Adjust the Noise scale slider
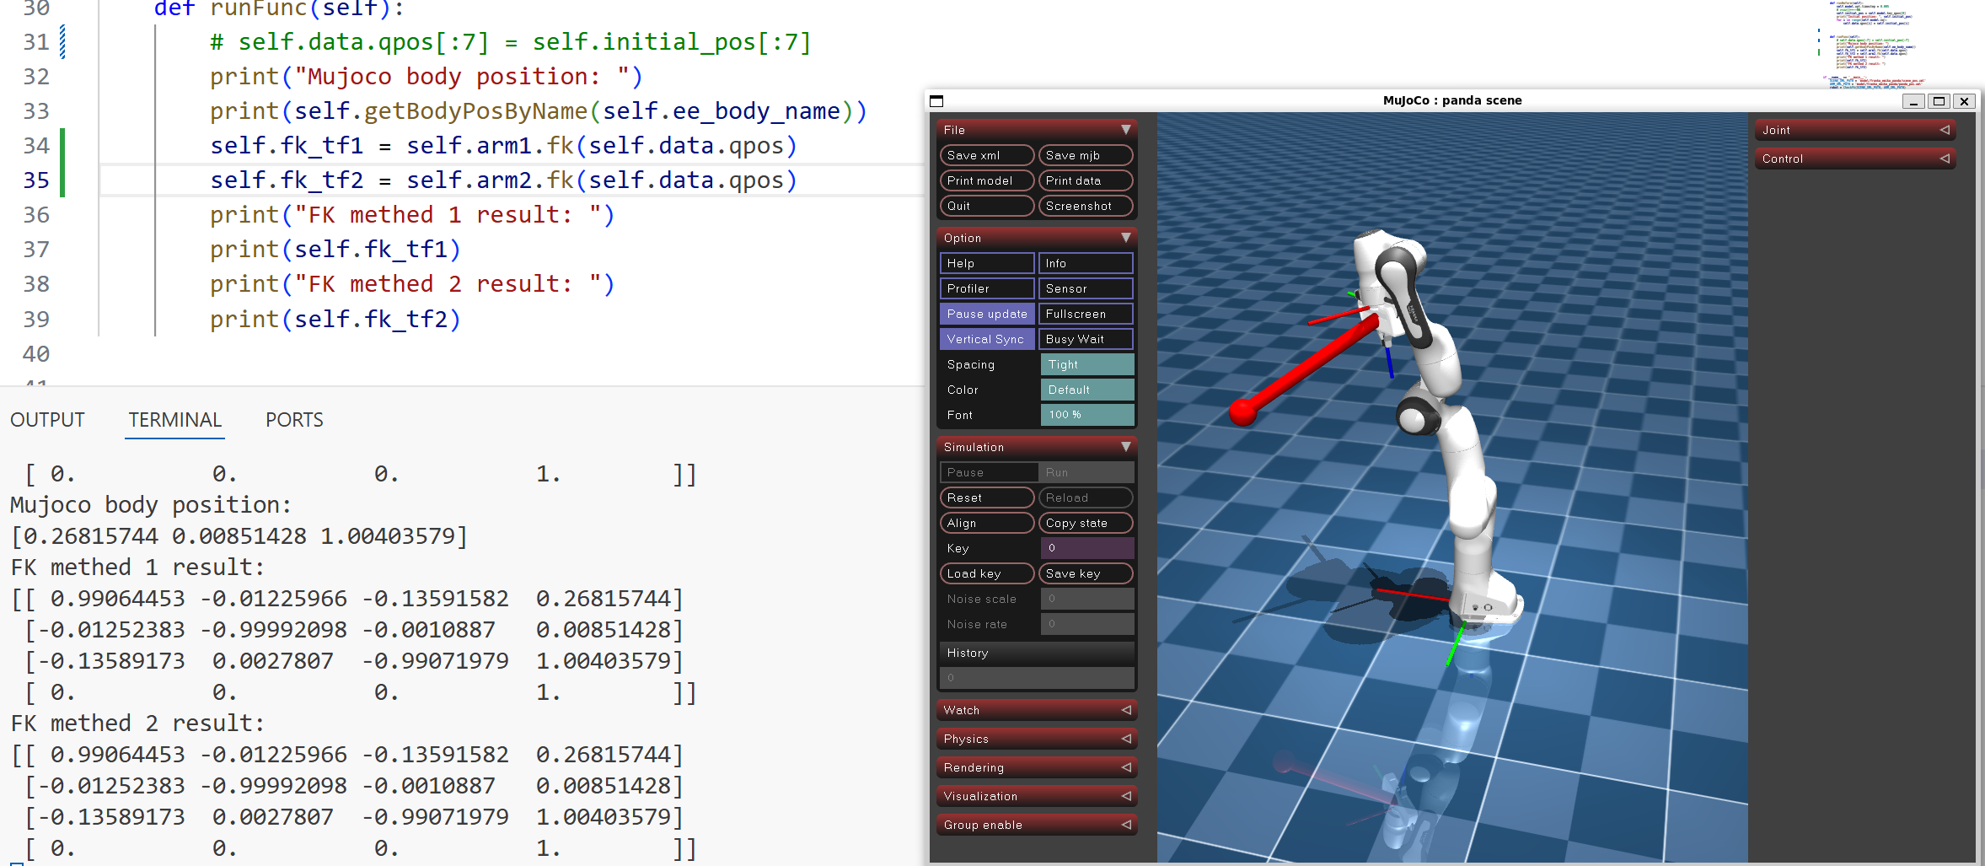 pyautogui.click(x=1087, y=599)
